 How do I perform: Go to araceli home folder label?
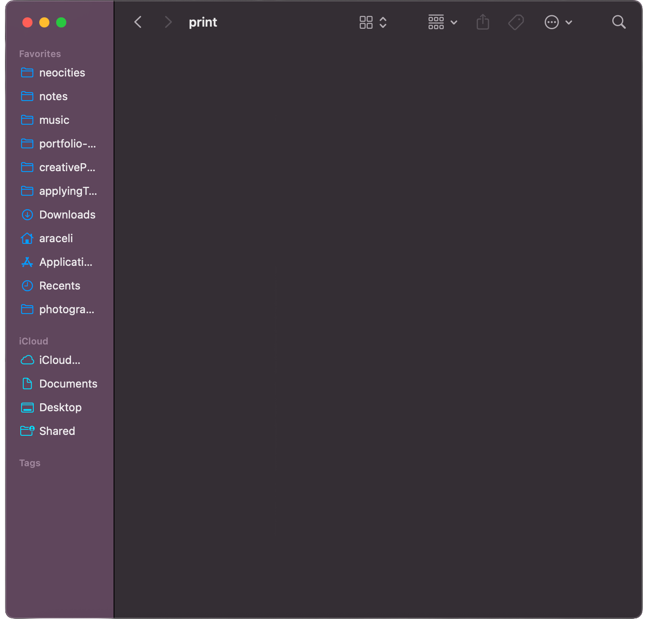(x=56, y=238)
